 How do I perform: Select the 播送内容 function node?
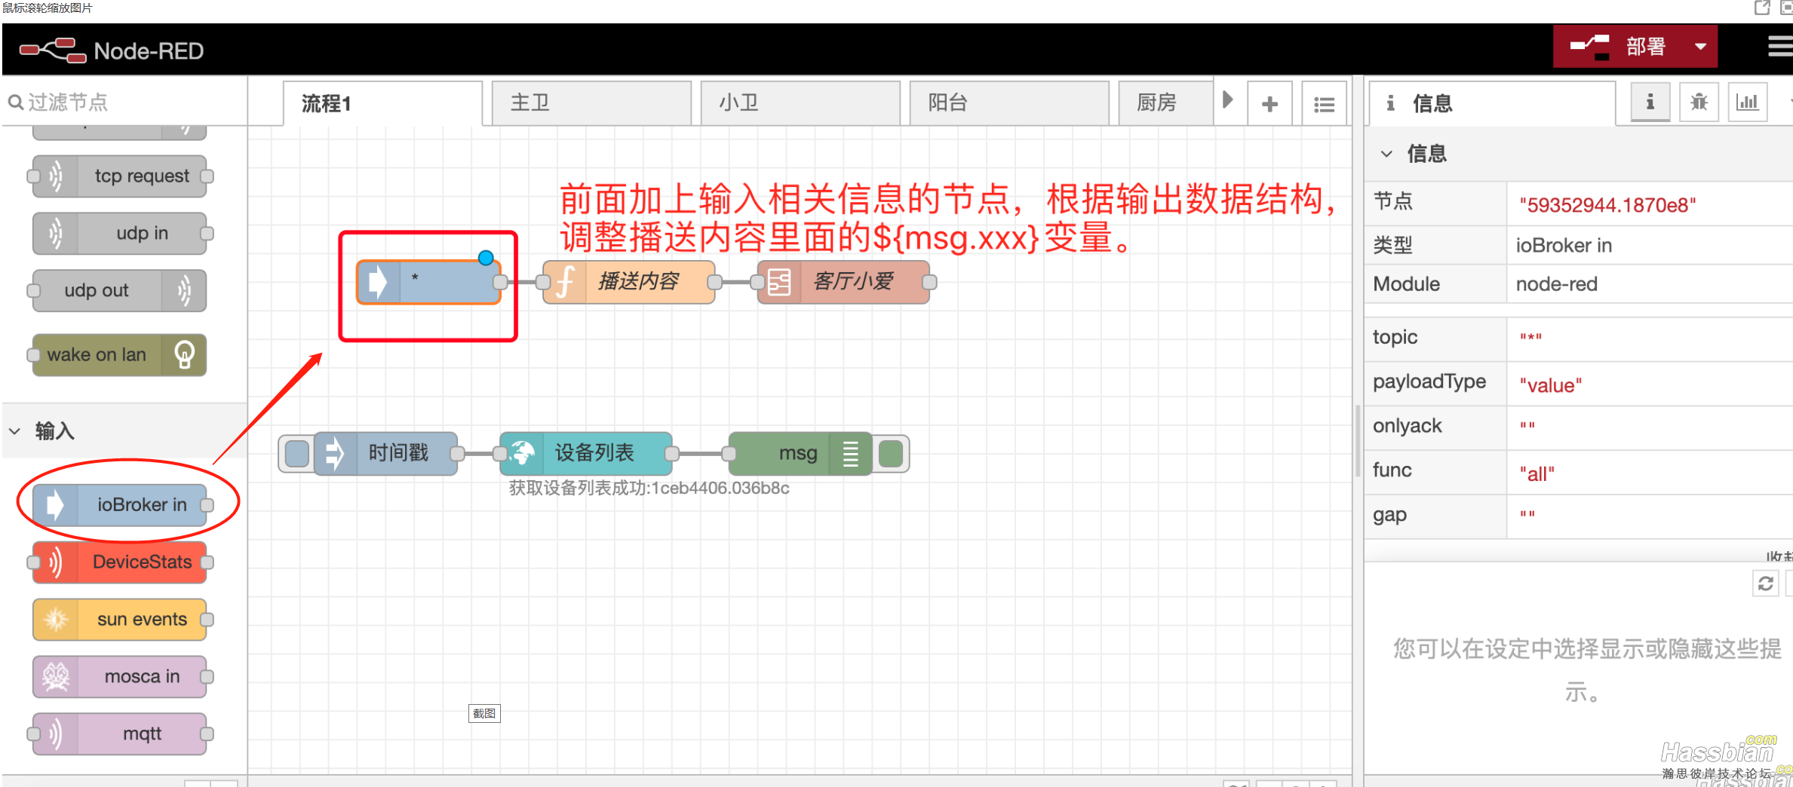click(x=629, y=282)
